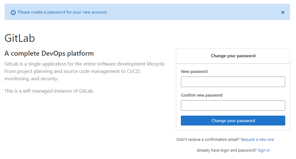Focus the Confirm new password field
This screenshot has height=159, width=296.
click(233, 105)
